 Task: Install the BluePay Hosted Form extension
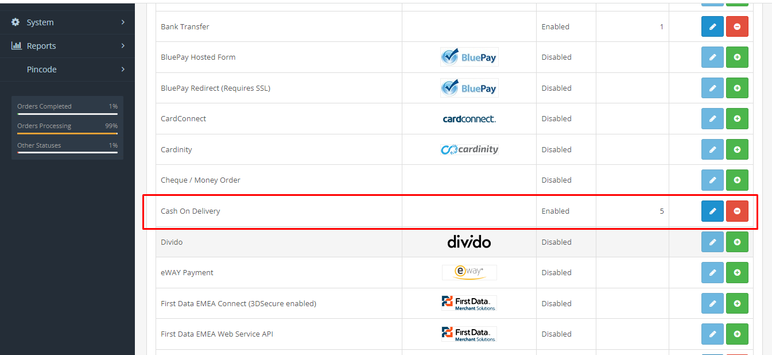(x=737, y=57)
